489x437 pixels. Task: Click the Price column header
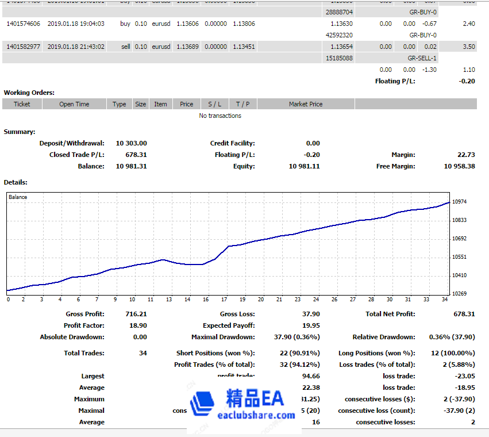click(x=186, y=104)
